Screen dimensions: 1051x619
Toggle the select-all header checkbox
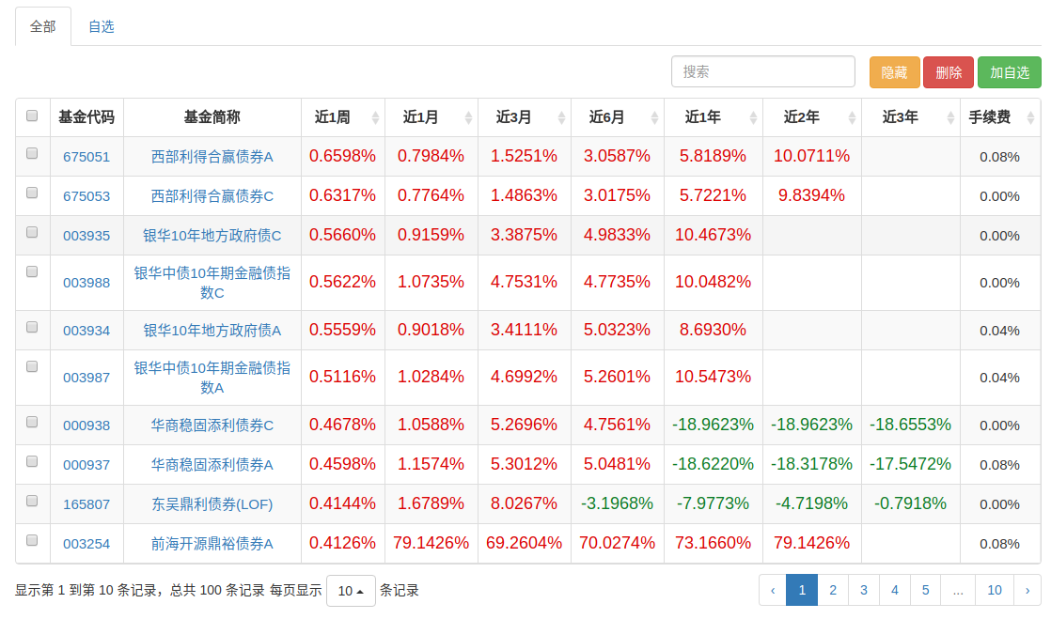32,116
